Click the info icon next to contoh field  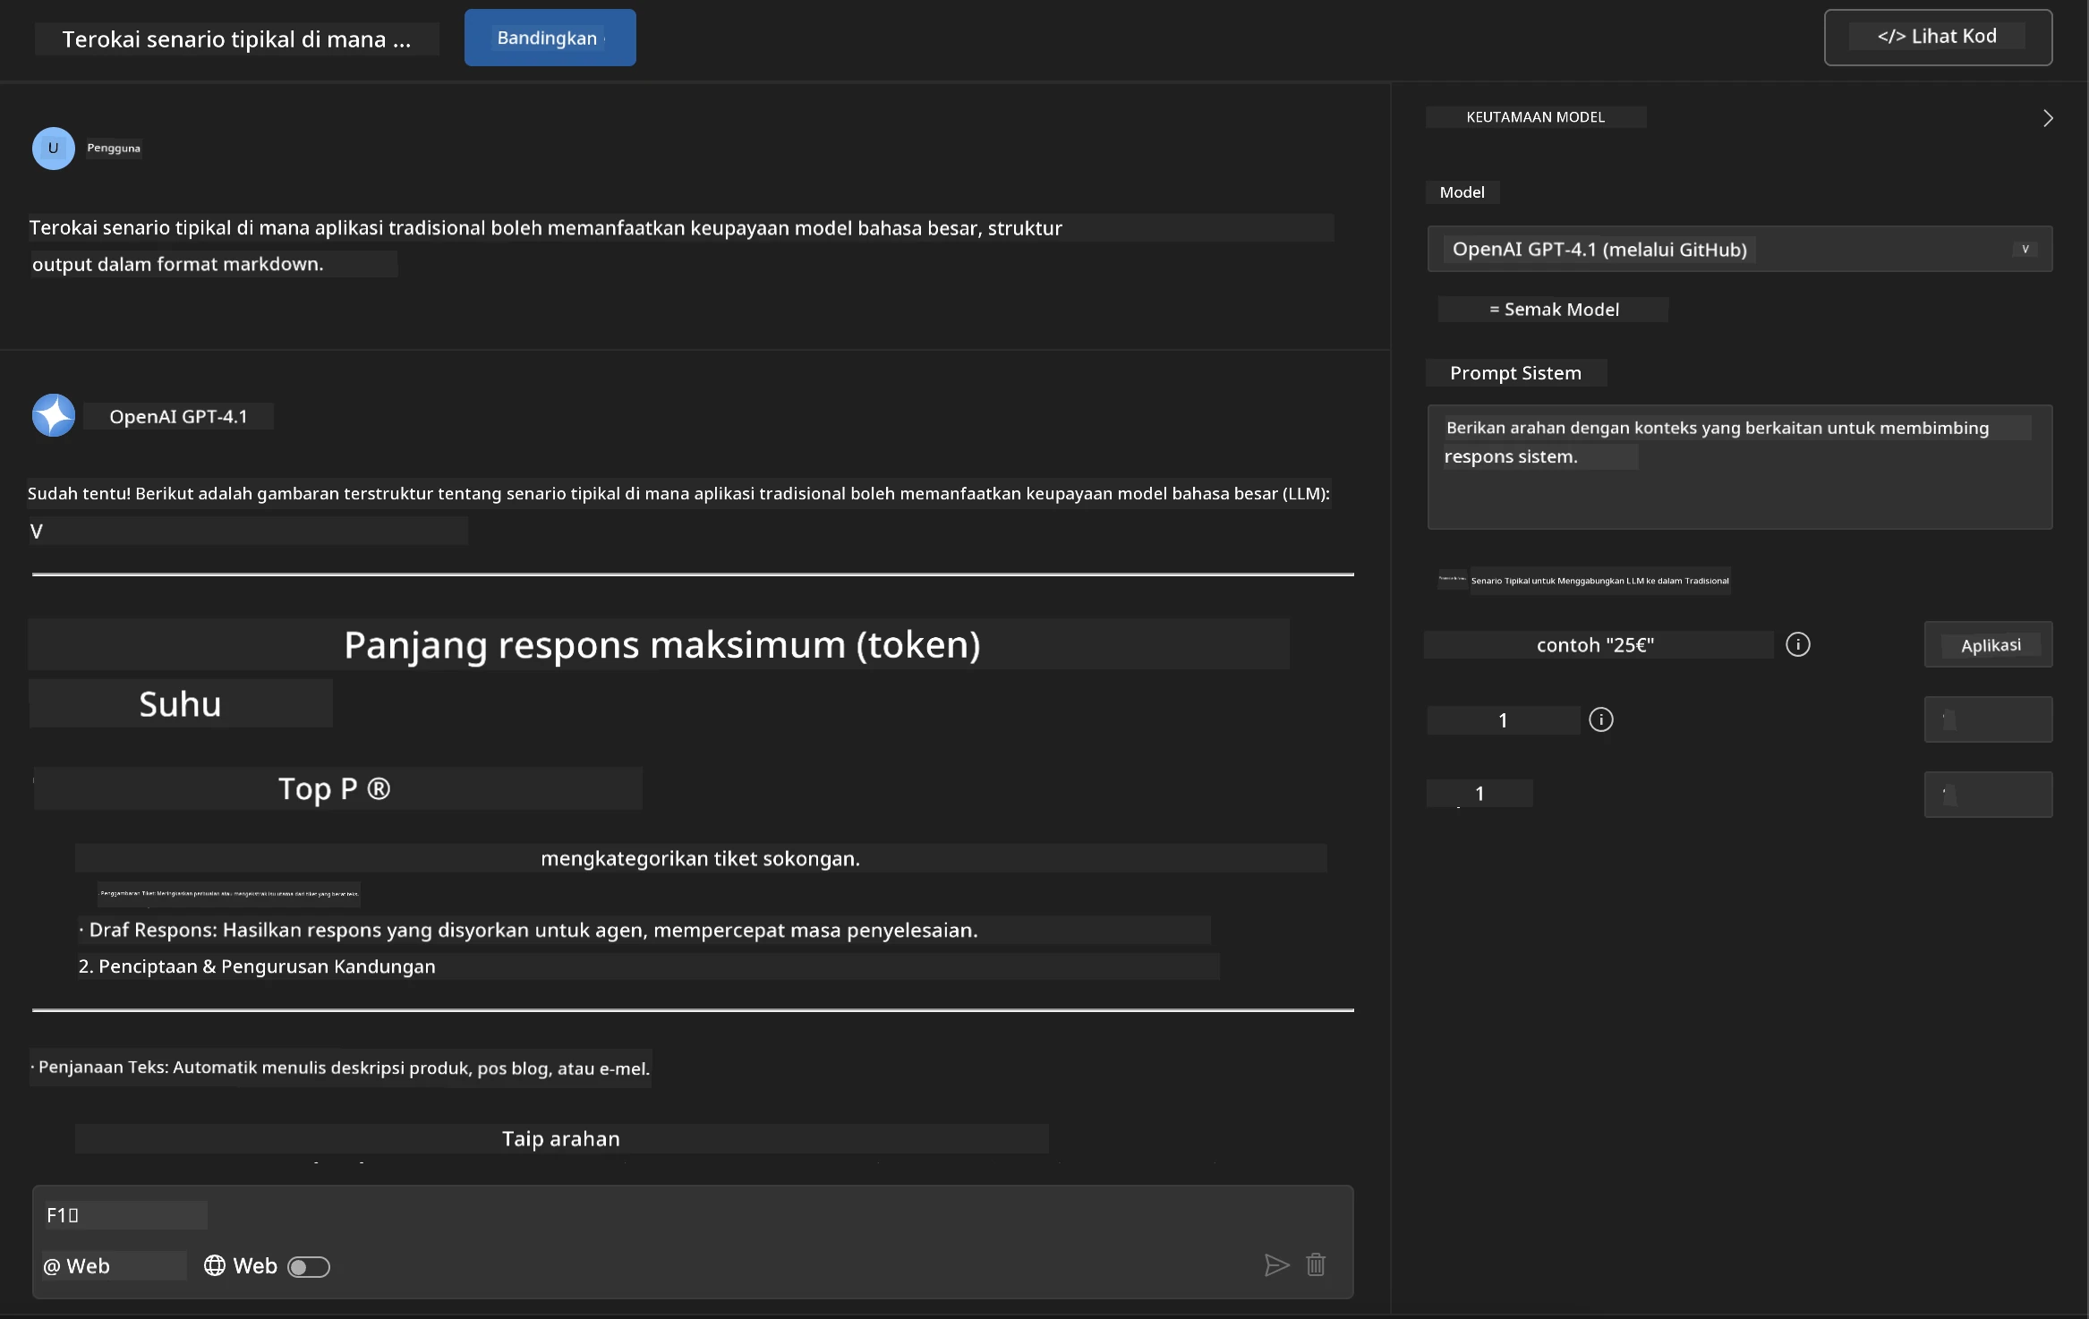click(1797, 644)
